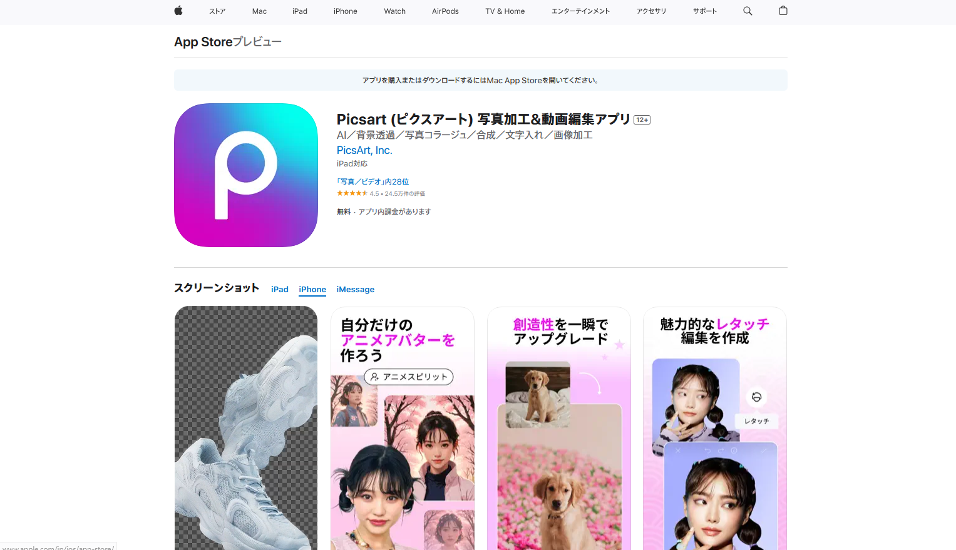Open the search icon in the navigation bar
956x550 pixels.
pyautogui.click(x=747, y=11)
